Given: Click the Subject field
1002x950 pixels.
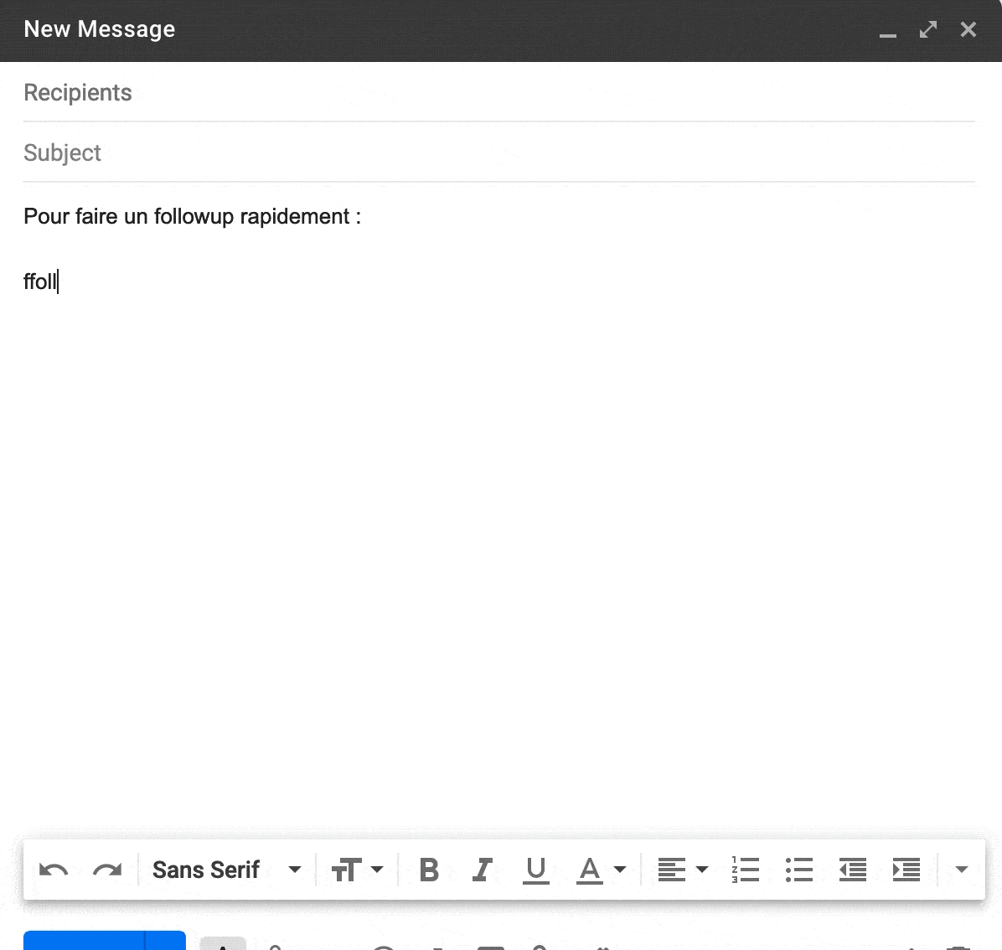Looking at the screenshot, I should pyautogui.click(x=335, y=152).
